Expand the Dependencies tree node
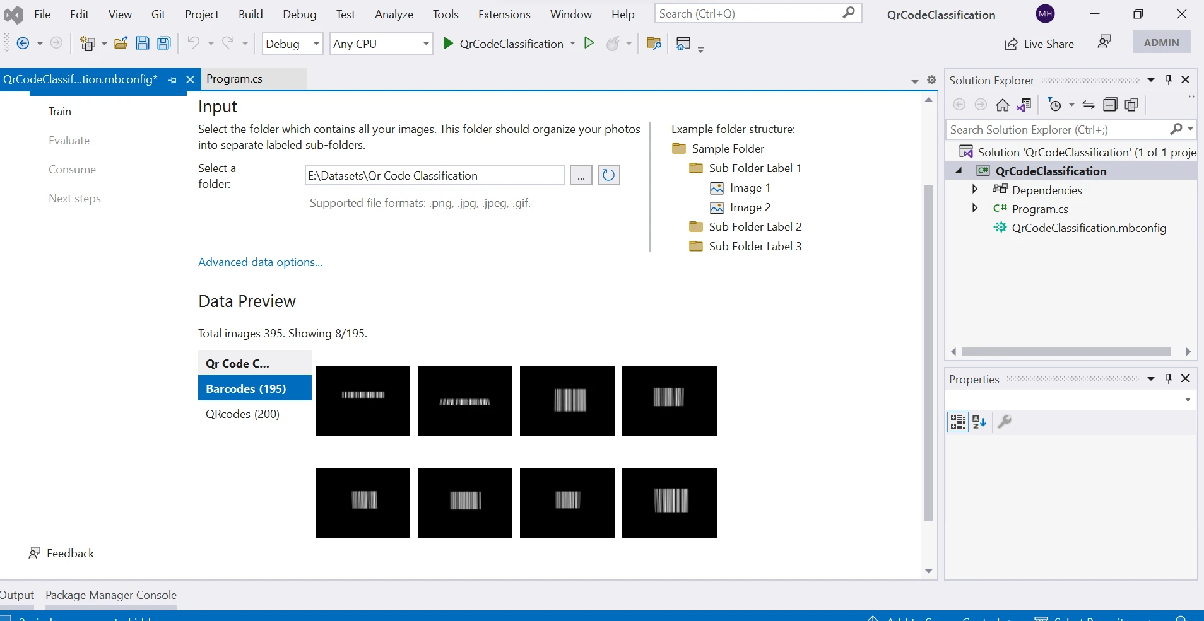Screen dimensions: 1204x621 pos(975,189)
